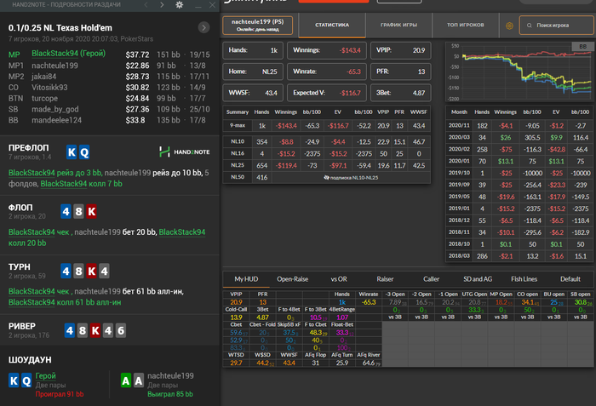Click HUD Cold-Call value 13.9
596x406 pixels.
click(x=236, y=317)
